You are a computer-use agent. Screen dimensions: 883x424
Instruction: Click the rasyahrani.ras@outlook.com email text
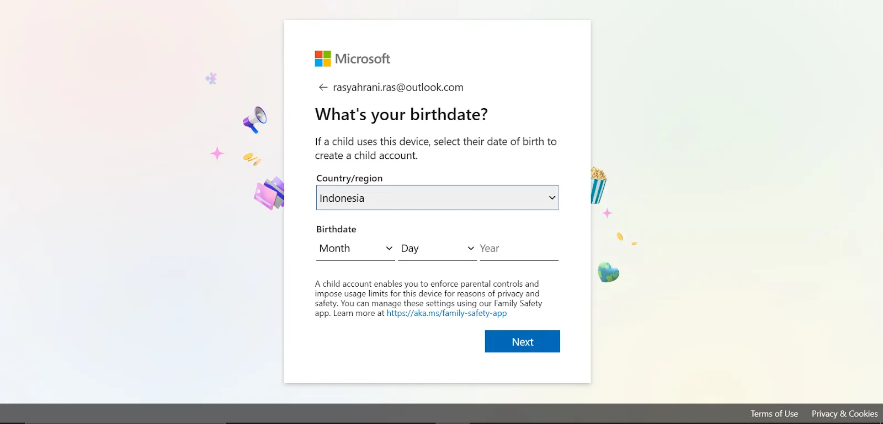(x=398, y=87)
